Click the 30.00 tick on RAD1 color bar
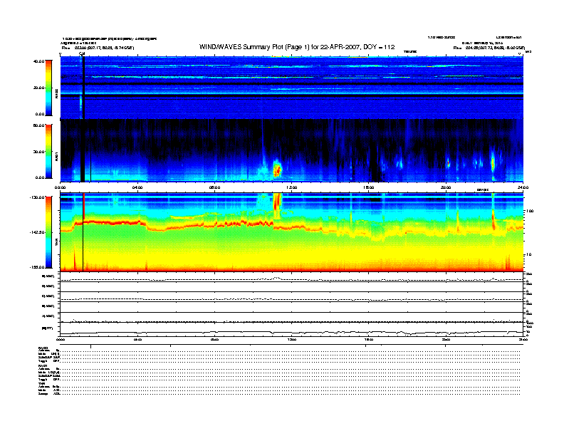Screen dimensions: 564x436 coord(38,152)
